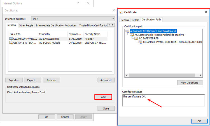Click the certification path horizontal scrollbar thumb

point(162,75)
